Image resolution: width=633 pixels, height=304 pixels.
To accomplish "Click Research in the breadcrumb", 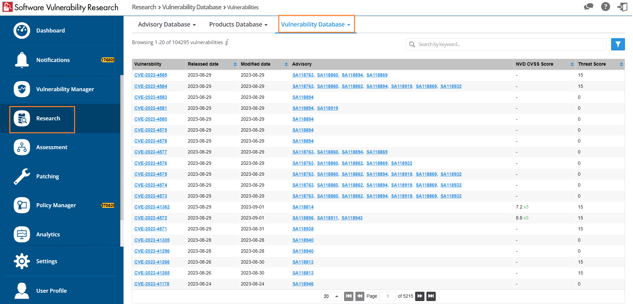I will pyautogui.click(x=144, y=7).
